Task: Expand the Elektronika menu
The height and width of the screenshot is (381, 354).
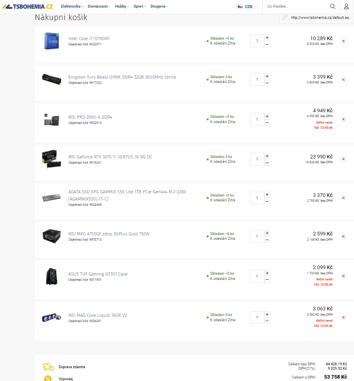Action: [72, 6]
